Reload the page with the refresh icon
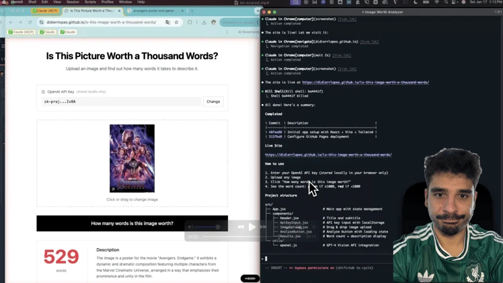503x283 pixels. tap(30, 22)
